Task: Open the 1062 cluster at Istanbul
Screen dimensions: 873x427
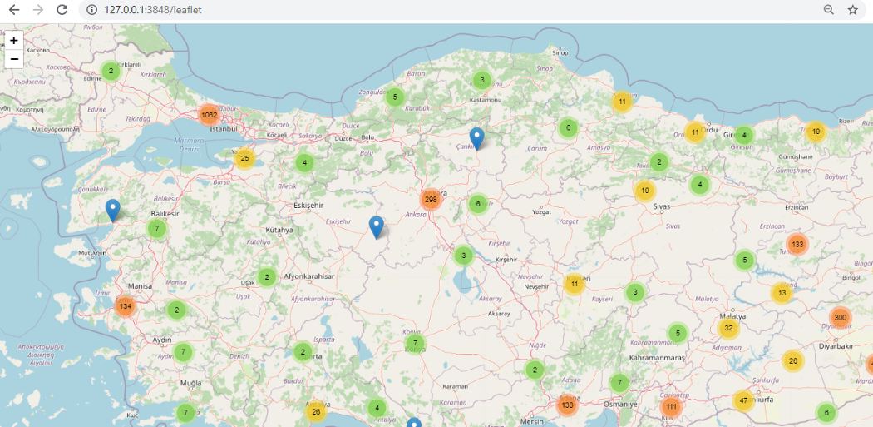Action: coord(210,115)
